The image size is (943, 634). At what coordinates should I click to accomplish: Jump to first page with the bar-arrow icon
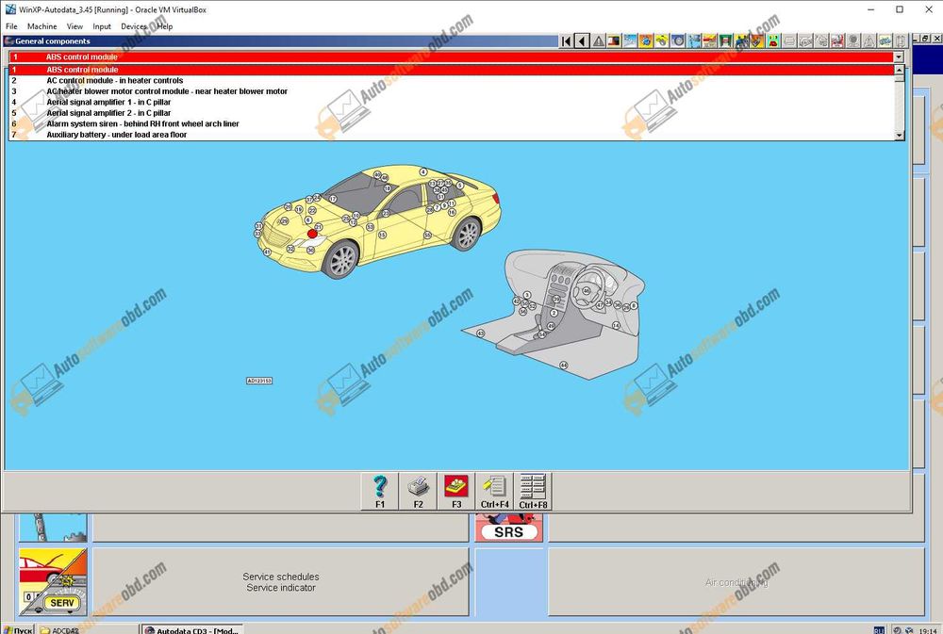(566, 41)
